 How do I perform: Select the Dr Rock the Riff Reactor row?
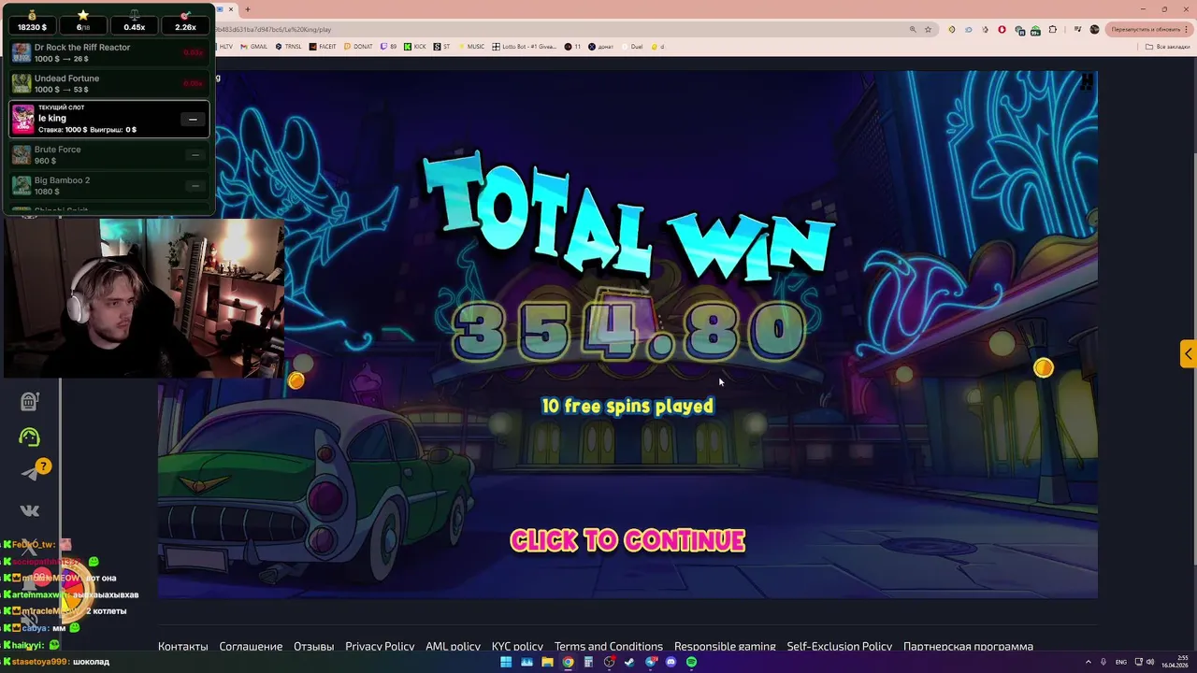coord(109,52)
